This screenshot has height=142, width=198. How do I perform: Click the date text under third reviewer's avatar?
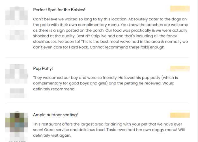pyautogui.click(x=17, y=141)
